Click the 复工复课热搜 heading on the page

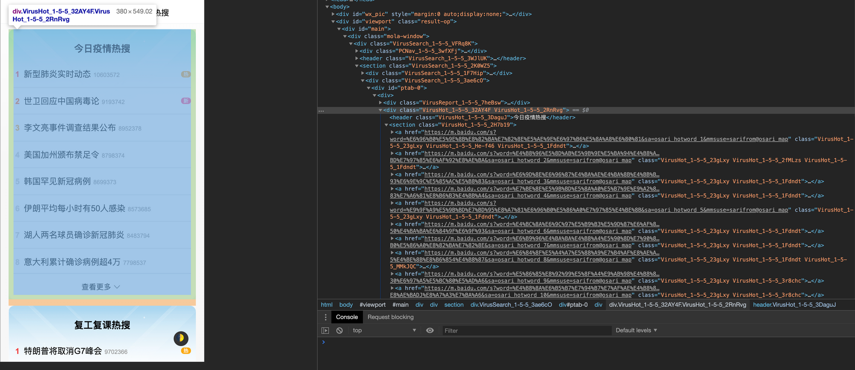(102, 325)
